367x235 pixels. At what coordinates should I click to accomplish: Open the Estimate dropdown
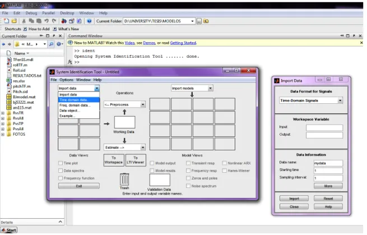(x=124, y=148)
